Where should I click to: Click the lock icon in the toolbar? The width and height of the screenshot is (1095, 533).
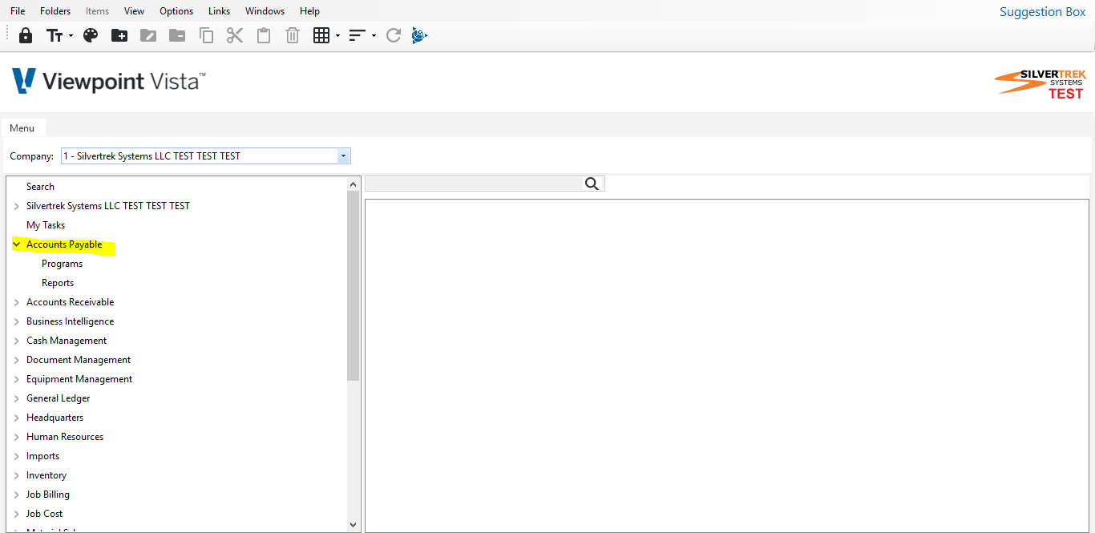[x=26, y=35]
